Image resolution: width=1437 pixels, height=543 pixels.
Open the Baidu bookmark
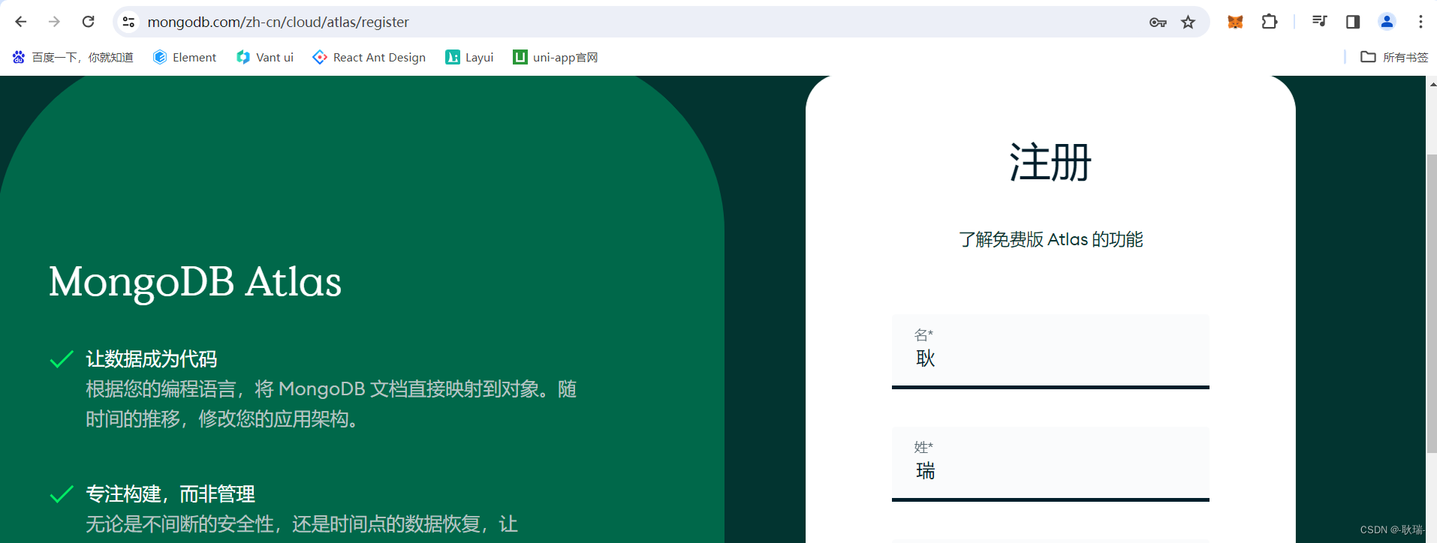click(x=73, y=57)
